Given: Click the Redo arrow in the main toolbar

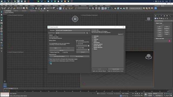Looking at the screenshot, I should pyautogui.click(x=5, y=8).
